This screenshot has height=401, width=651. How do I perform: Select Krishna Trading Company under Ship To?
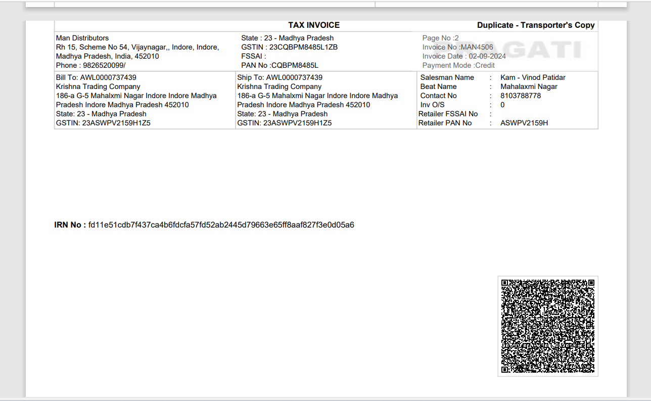point(280,86)
